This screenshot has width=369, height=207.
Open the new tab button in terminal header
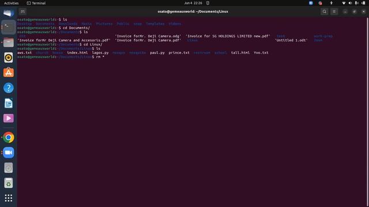click(22, 11)
